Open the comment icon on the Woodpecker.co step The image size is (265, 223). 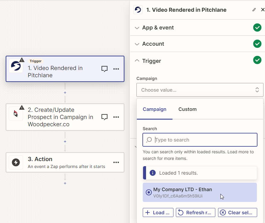[104, 117]
